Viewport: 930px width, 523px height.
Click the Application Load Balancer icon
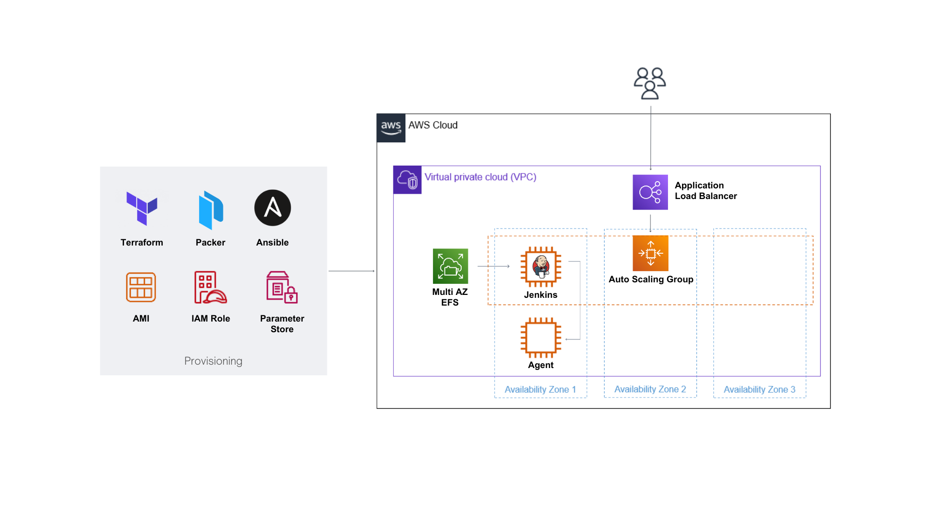pyautogui.click(x=650, y=192)
